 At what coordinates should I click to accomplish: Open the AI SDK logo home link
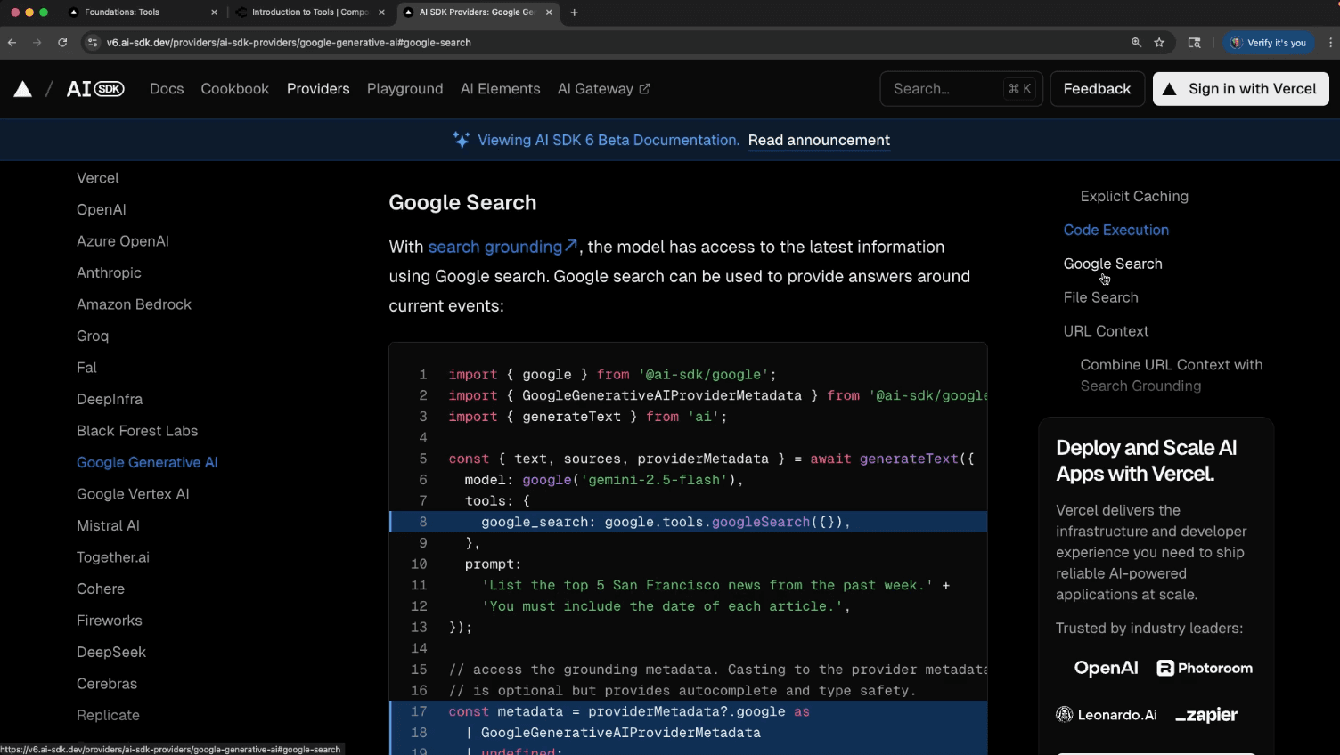point(95,89)
